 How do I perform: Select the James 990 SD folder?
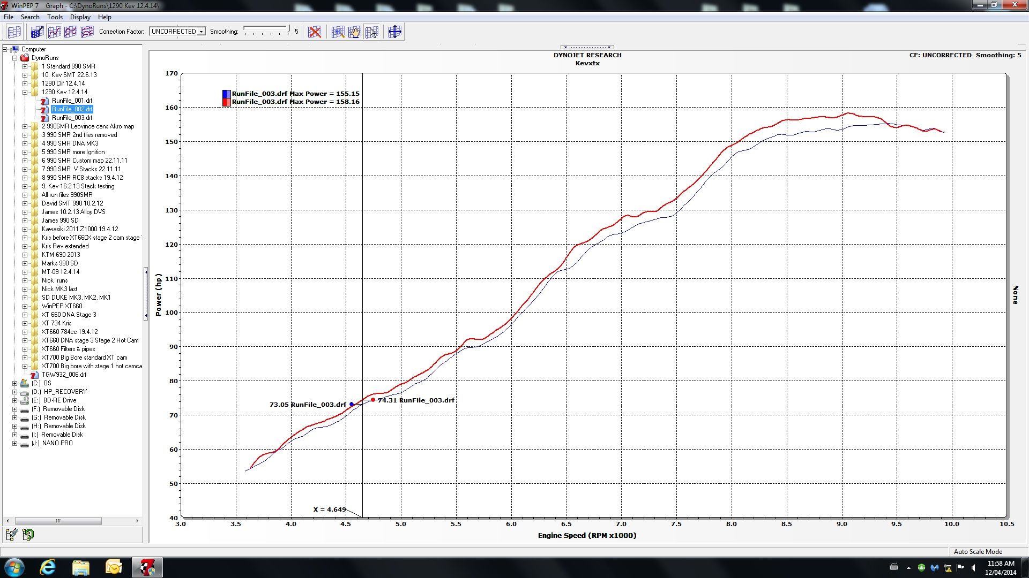[x=60, y=220]
